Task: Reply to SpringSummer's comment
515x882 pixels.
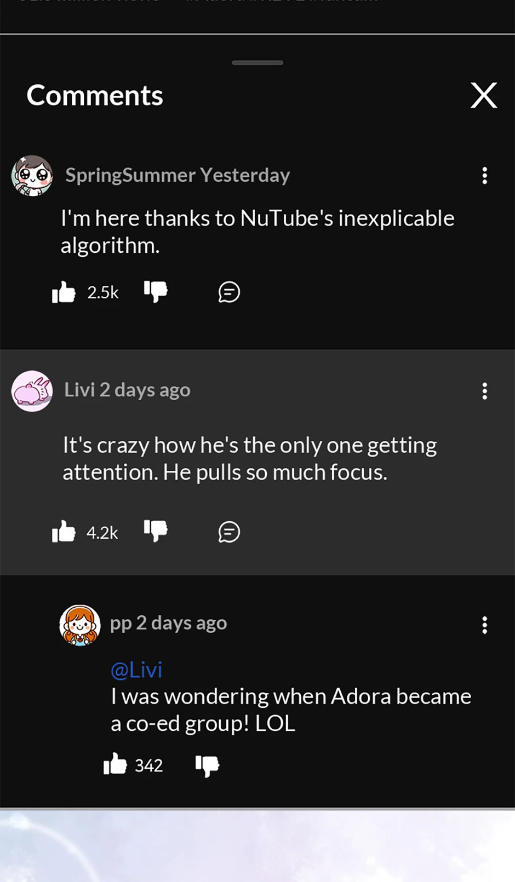Action: 229,292
